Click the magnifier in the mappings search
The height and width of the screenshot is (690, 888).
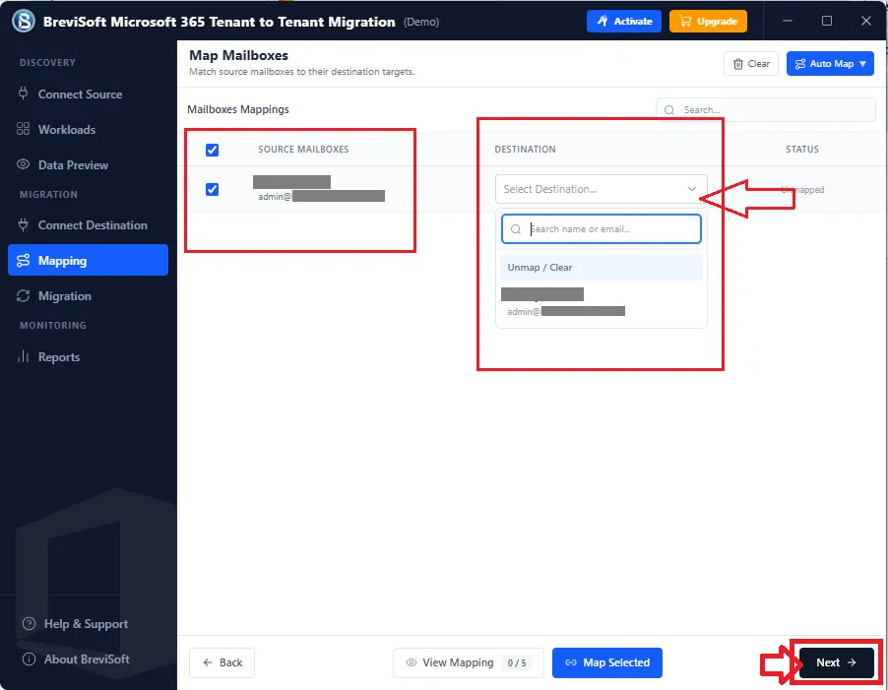click(669, 110)
